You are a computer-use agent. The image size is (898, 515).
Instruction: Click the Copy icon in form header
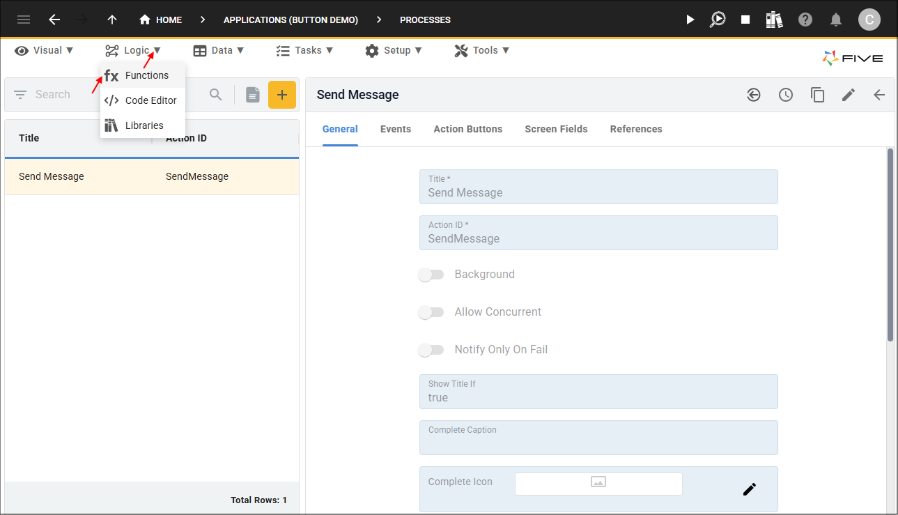tap(818, 95)
